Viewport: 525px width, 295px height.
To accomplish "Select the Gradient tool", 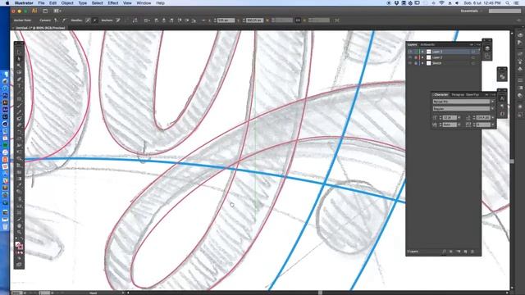I will tap(19, 179).
